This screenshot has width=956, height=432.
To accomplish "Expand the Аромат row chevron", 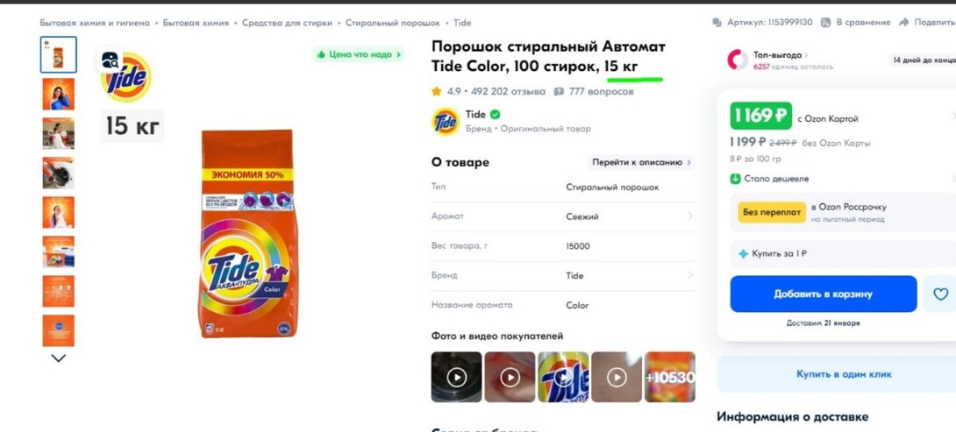I will 689,216.
